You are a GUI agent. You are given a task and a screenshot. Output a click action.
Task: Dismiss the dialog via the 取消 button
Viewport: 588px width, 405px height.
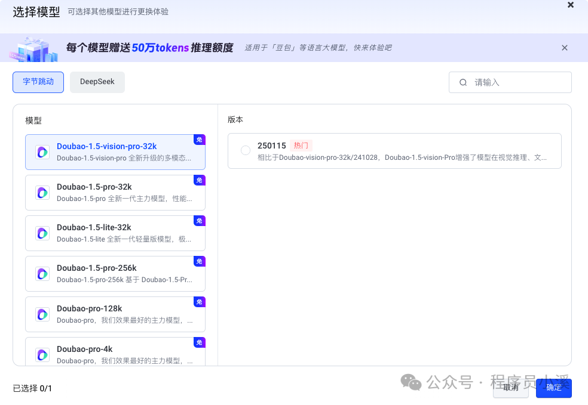(x=510, y=388)
